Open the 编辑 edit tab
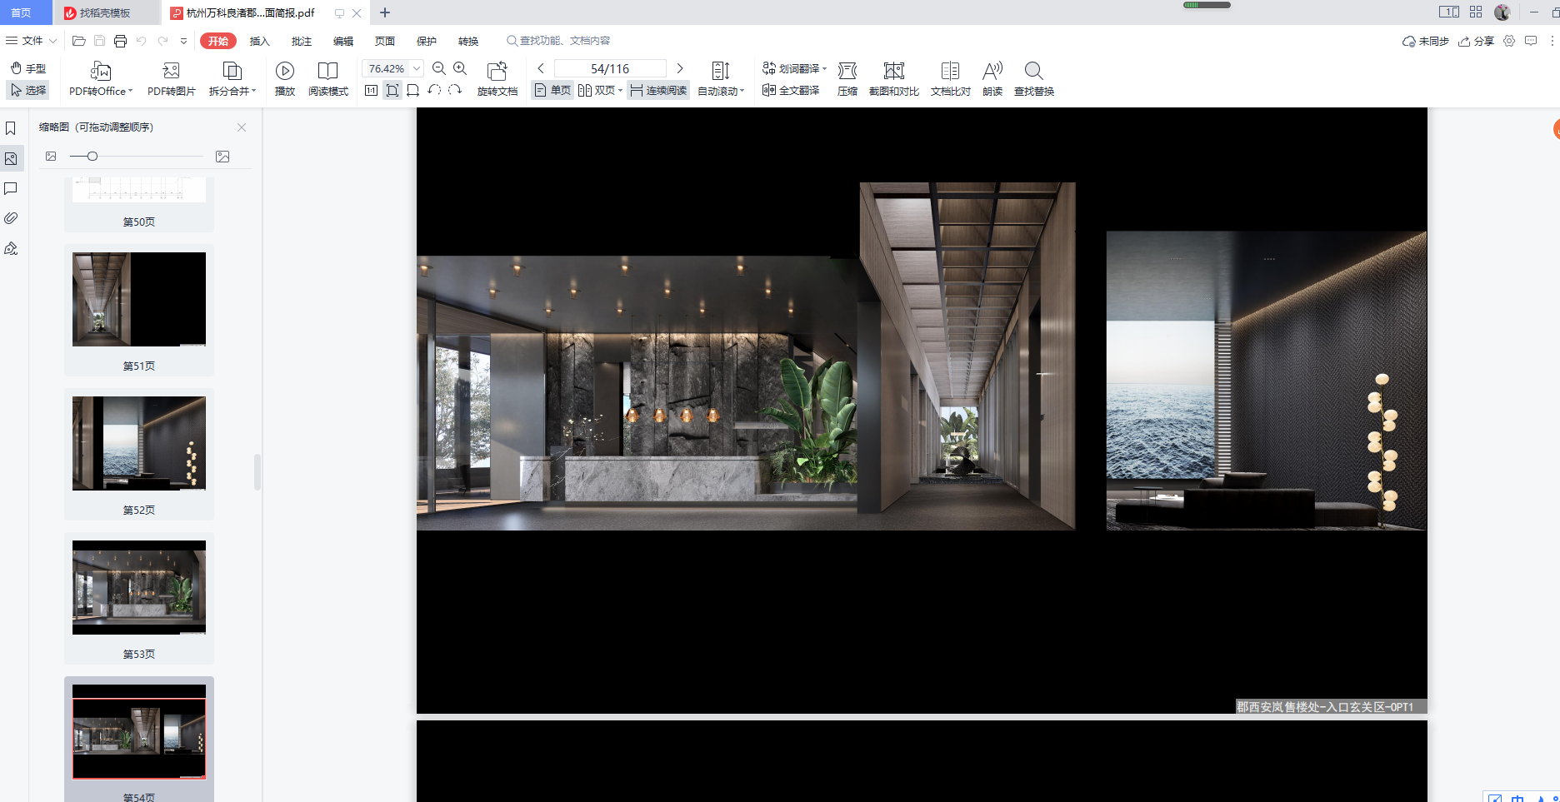This screenshot has width=1560, height=802. coord(343,41)
